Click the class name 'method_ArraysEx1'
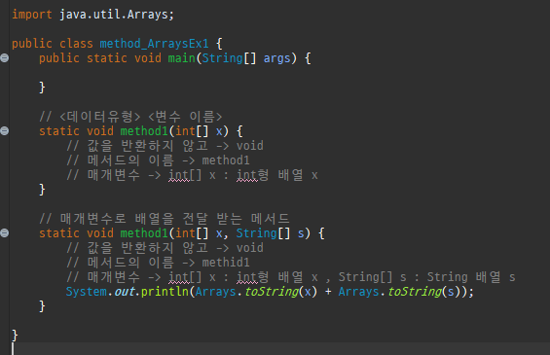The image size is (550, 355). tap(154, 44)
